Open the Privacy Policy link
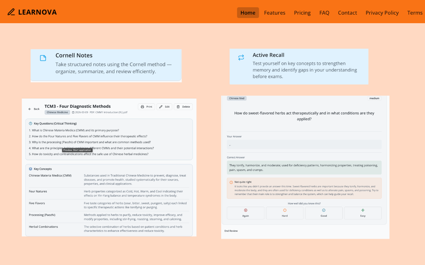The width and height of the screenshot is (425, 265). [382, 13]
